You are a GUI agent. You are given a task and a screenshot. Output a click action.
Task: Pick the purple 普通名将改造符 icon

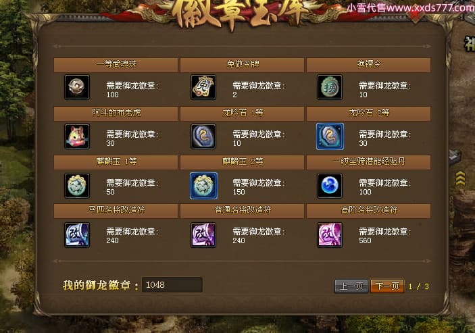coord(203,235)
